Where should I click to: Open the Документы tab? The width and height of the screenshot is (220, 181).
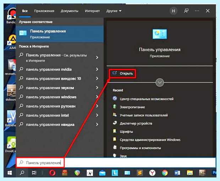coord(70,11)
